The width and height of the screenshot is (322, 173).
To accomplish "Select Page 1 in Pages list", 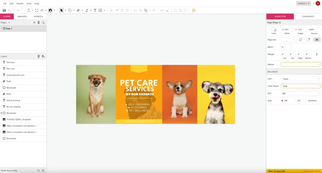I will (23, 29).
